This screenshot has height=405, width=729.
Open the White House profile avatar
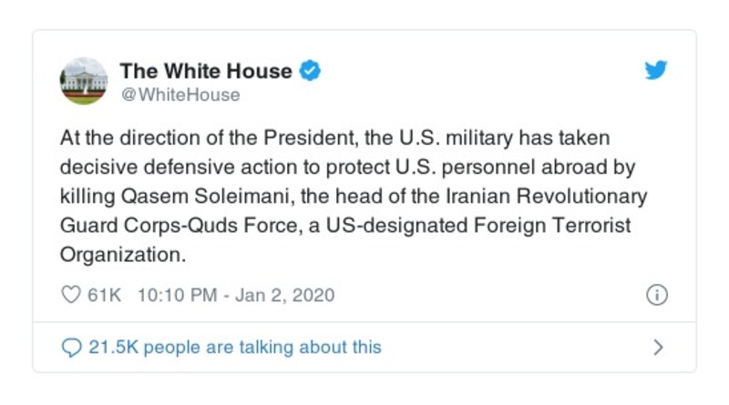point(84,81)
